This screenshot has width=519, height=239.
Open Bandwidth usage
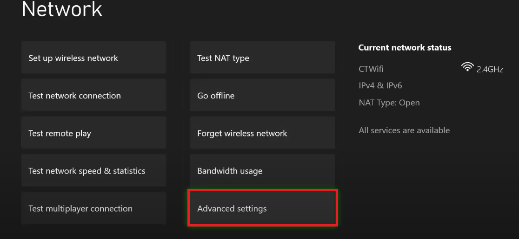262,171
